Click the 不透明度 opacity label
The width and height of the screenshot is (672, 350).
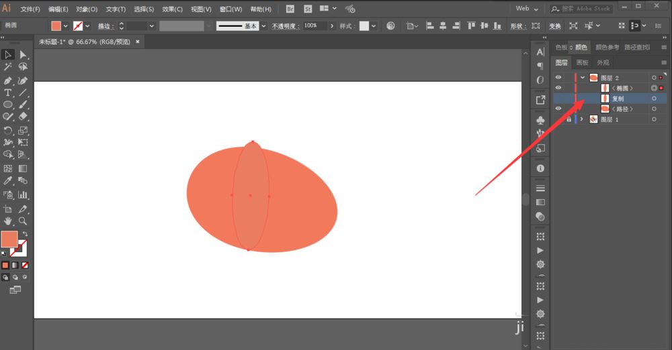click(286, 26)
